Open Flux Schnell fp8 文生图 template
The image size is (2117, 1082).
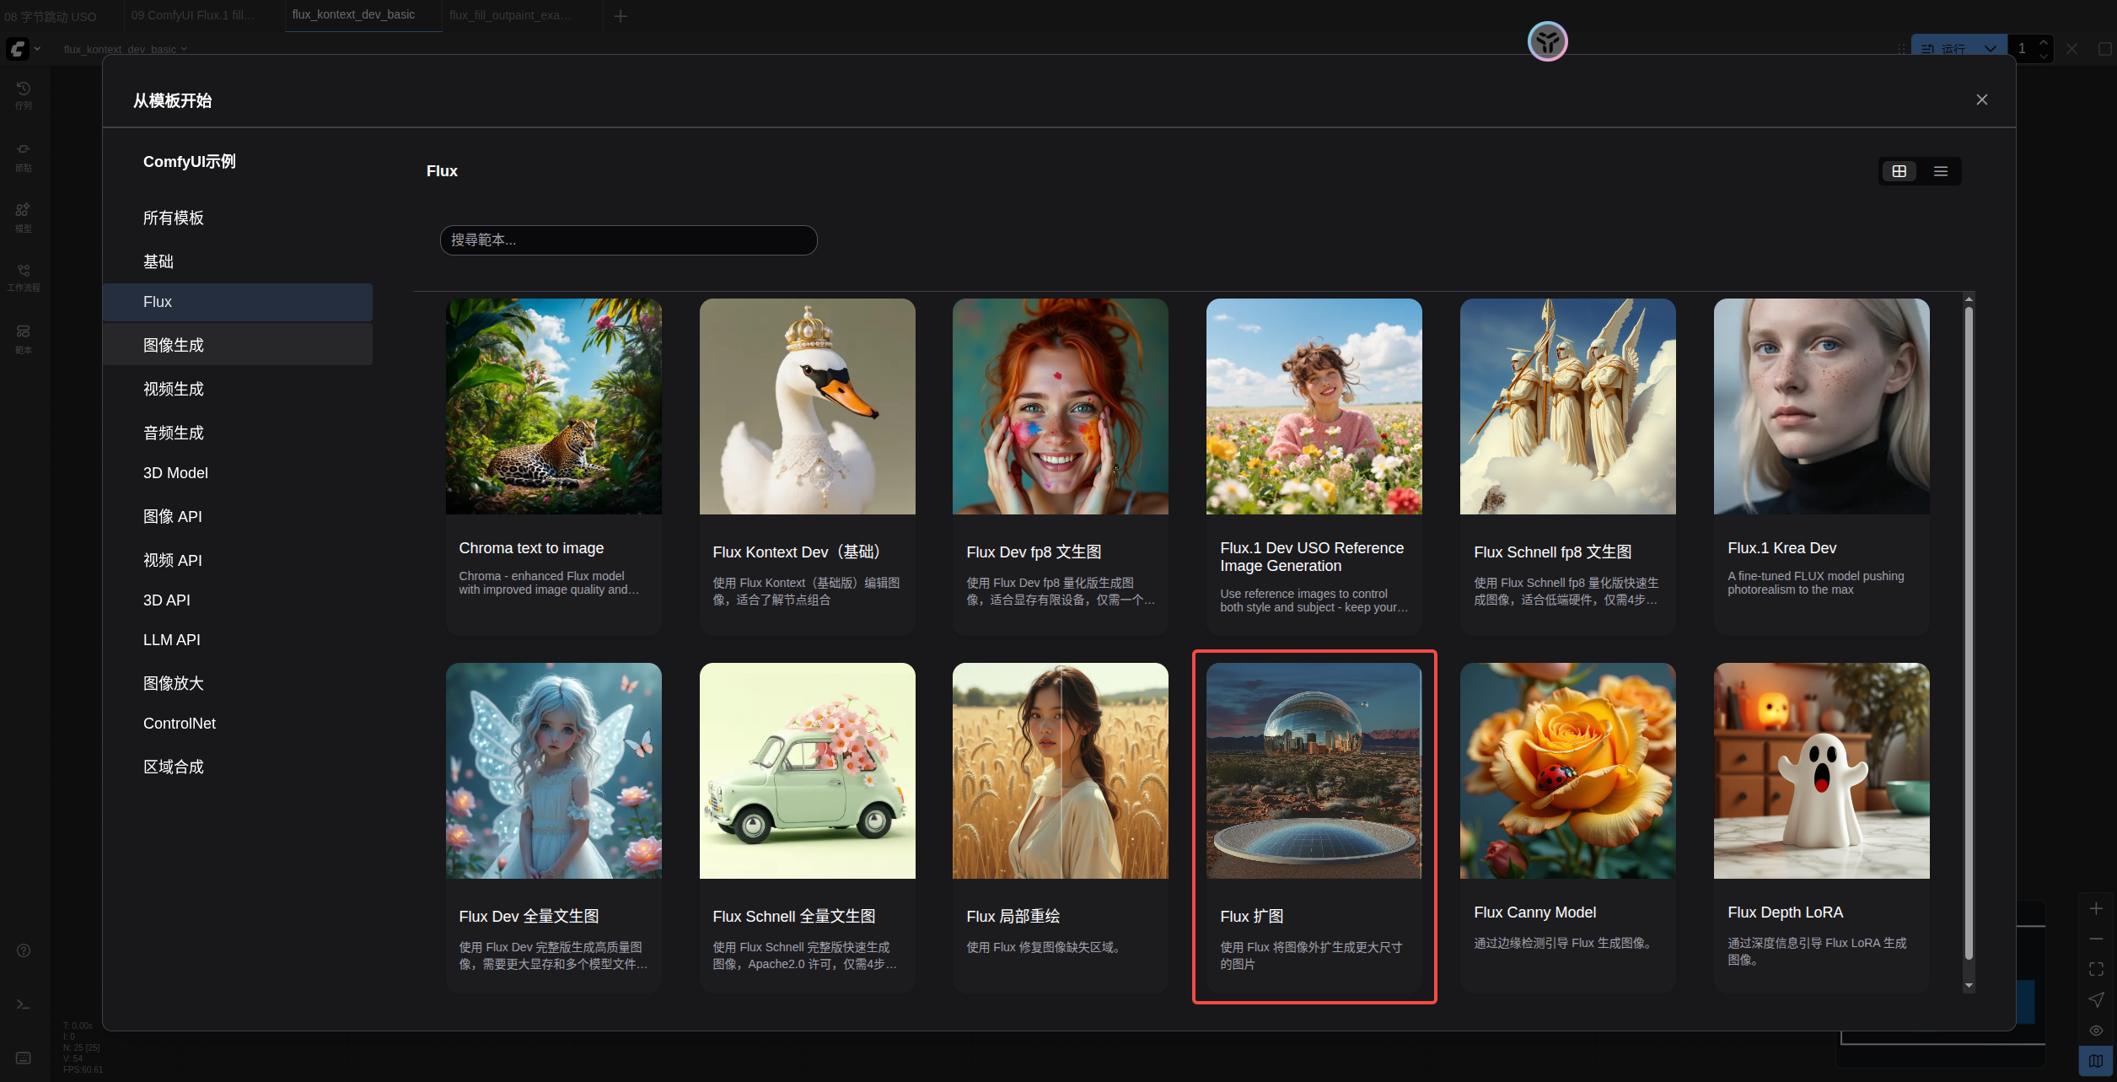pyautogui.click(x=1567, y=466)
